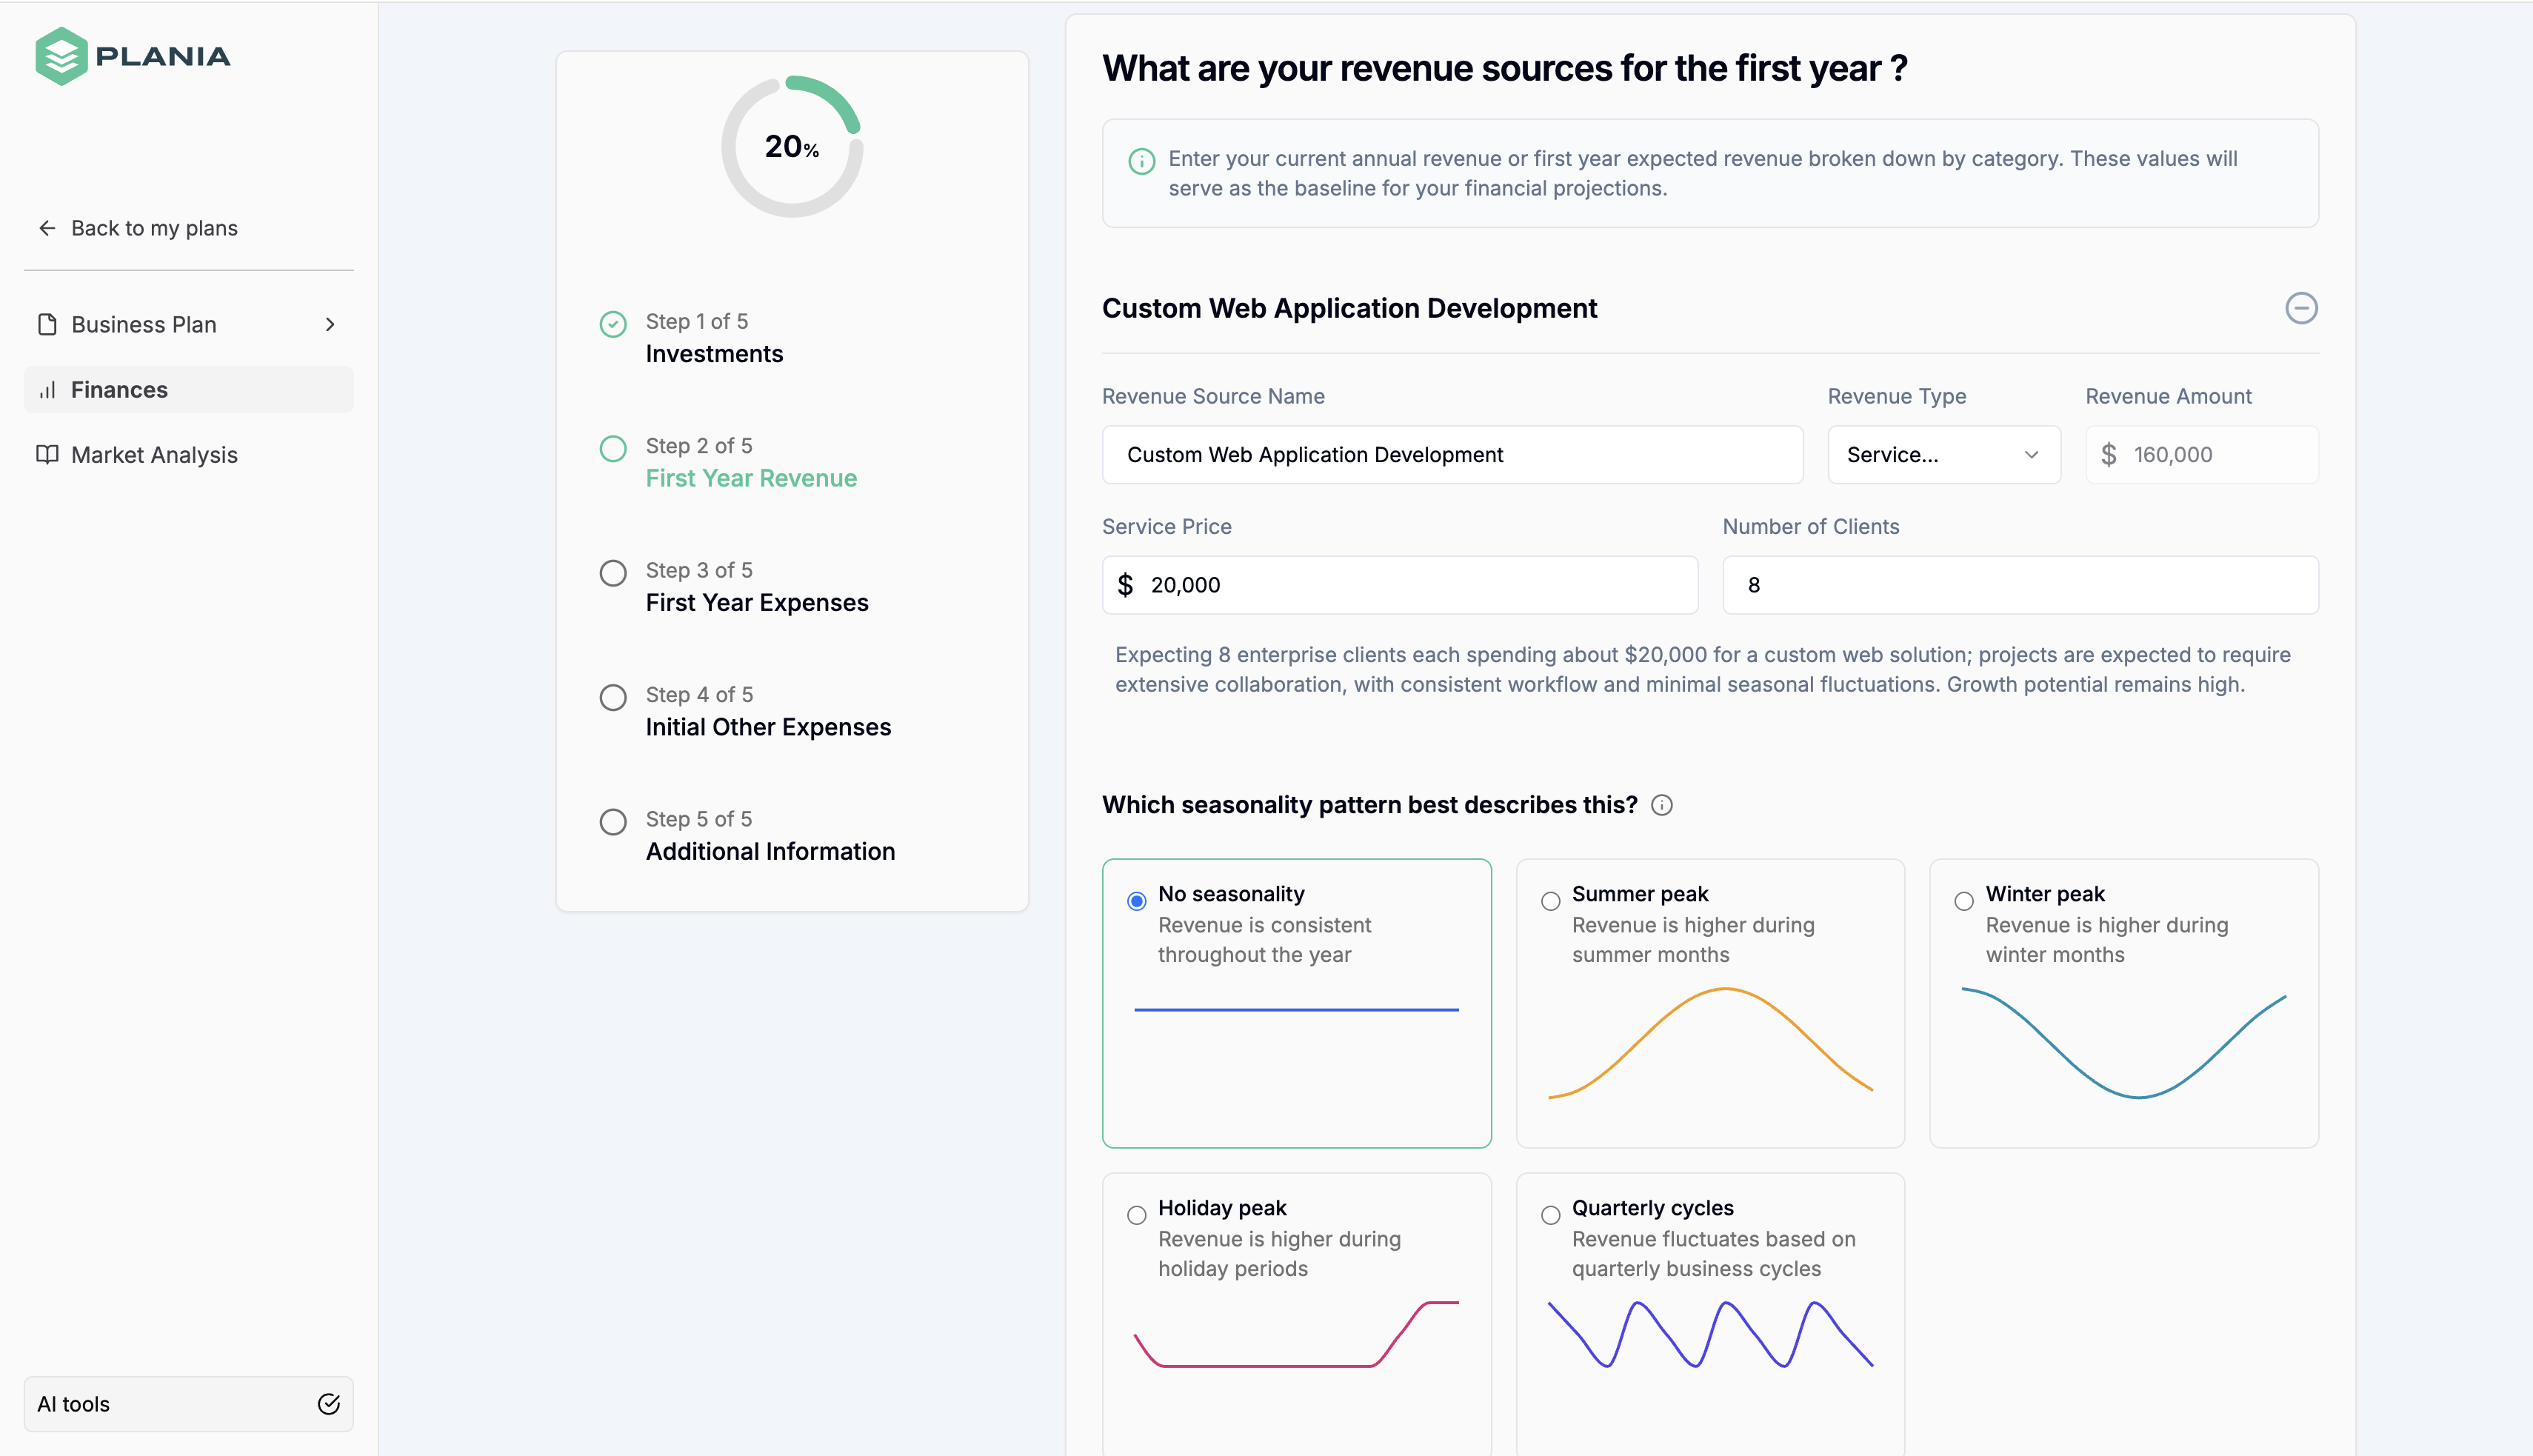The width and height of the screenshot is (2533, 1456).
Task: Expand the Business Plan submenu chevron
Action: pos(330,324)
